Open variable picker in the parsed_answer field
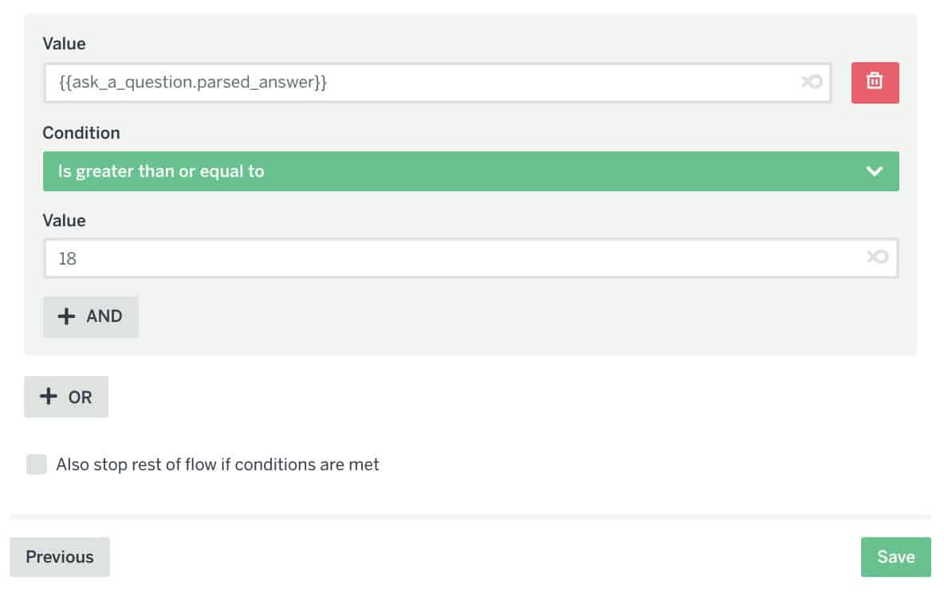This screenshot has width=944, height=593. coord(812,82)
